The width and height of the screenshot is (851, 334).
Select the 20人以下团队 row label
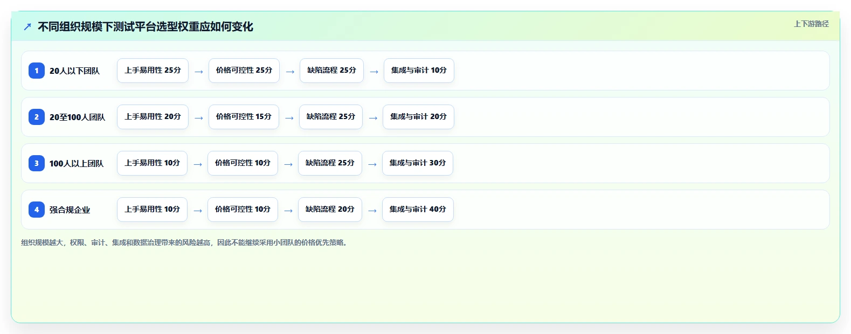[74, 71]
